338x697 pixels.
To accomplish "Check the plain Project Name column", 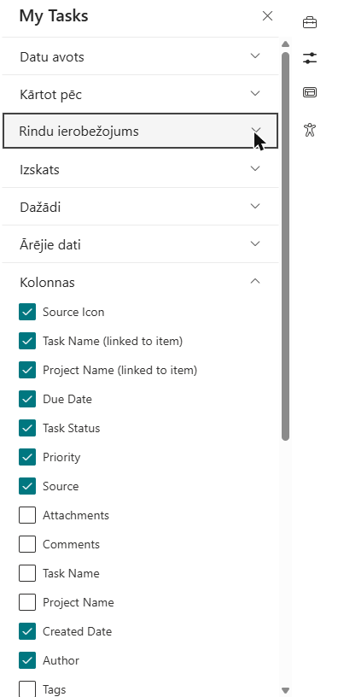I will pyautogui.click(x=27, y=602).
